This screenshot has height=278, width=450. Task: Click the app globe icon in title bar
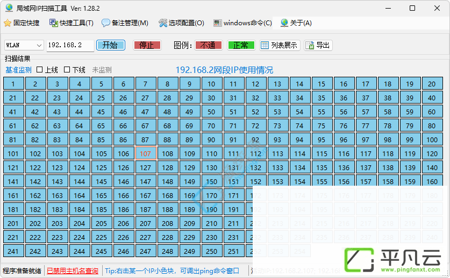coord(9,8)
